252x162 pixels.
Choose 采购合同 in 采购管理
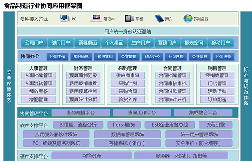click(x=128, y=91)
